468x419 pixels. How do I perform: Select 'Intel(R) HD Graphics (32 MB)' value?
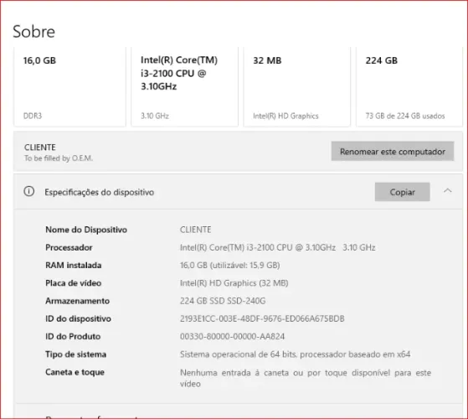pyautogui.click(x=234, y=283)
